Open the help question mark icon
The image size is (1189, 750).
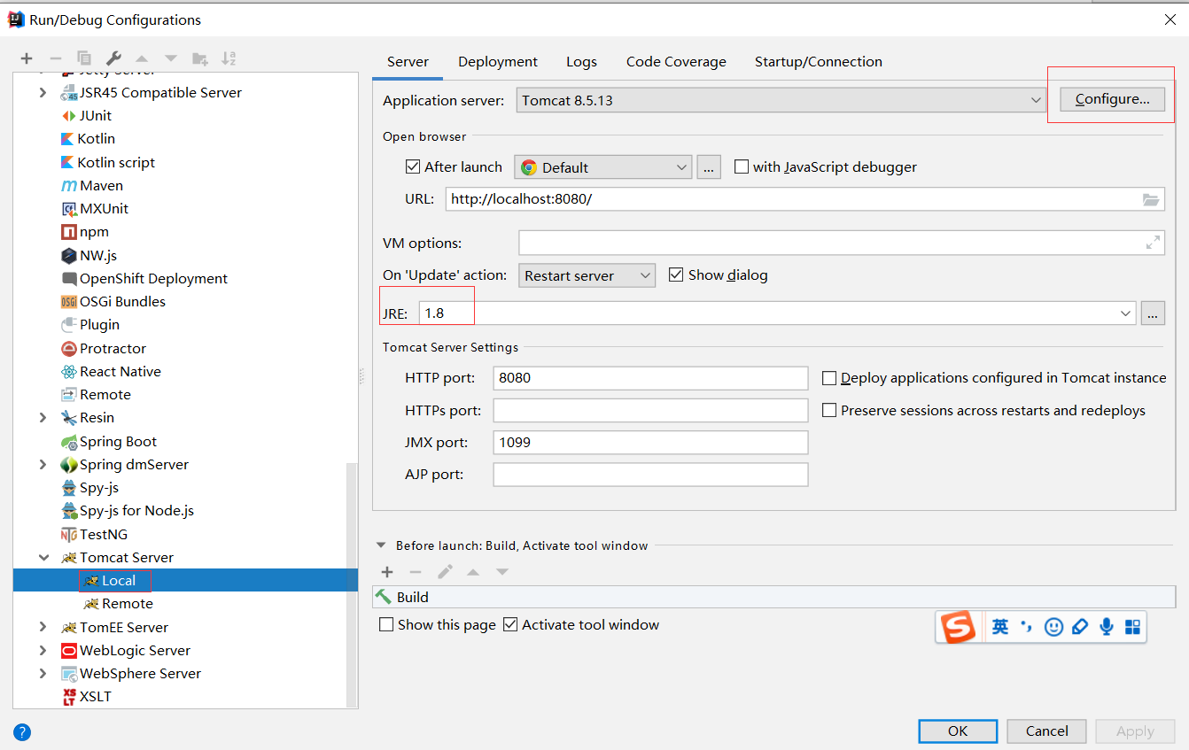tap(23, 732)
